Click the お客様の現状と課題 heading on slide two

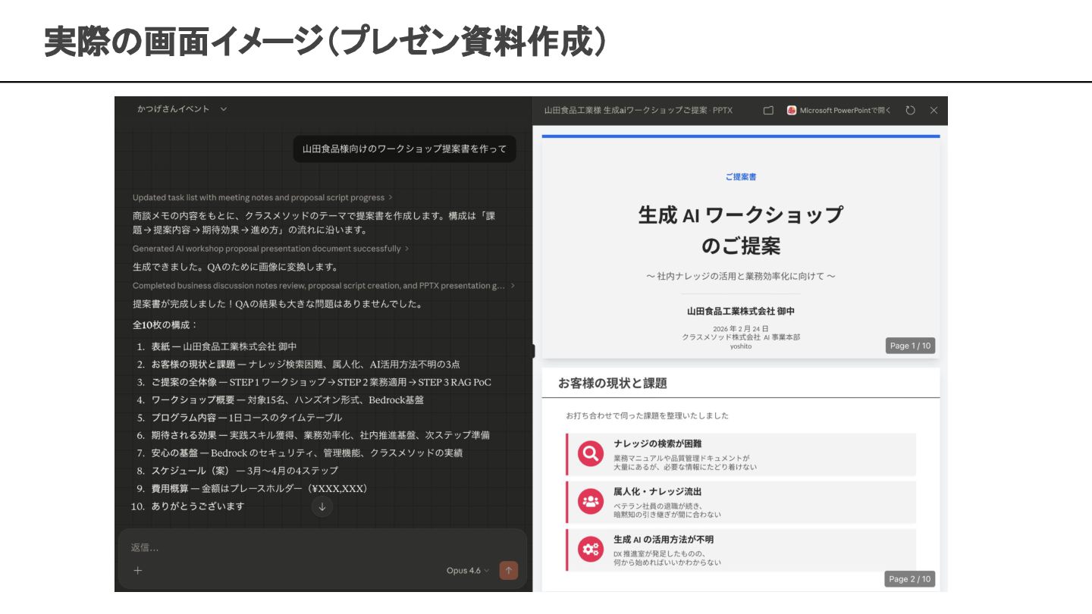coord(613,384)
